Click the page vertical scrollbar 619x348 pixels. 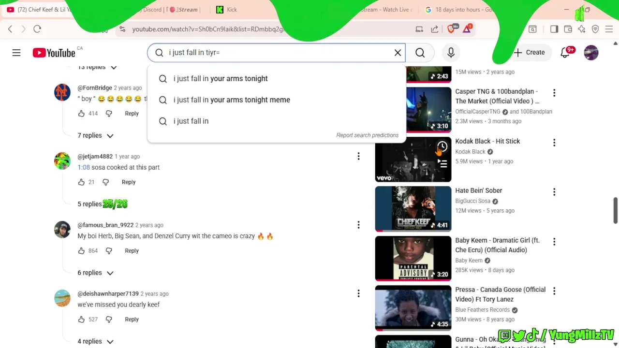(x=616, y=211)
